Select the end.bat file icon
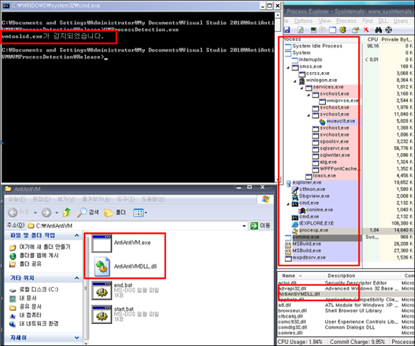This screenshot has width=415, height=346. (x=102, y=291)
